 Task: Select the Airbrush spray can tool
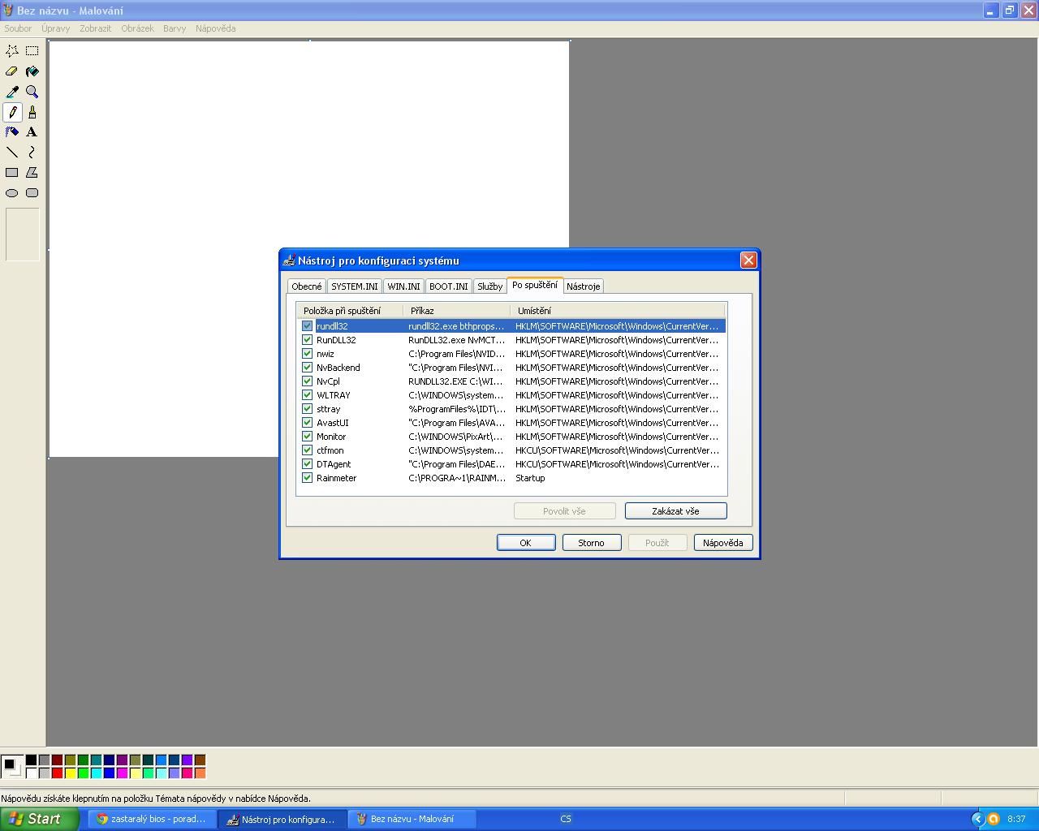tap(12, 132)
